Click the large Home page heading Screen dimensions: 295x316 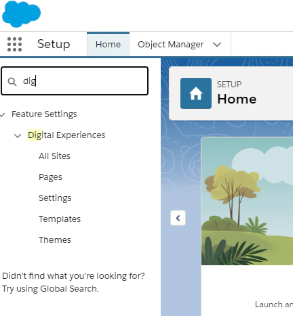pos(237,99)
